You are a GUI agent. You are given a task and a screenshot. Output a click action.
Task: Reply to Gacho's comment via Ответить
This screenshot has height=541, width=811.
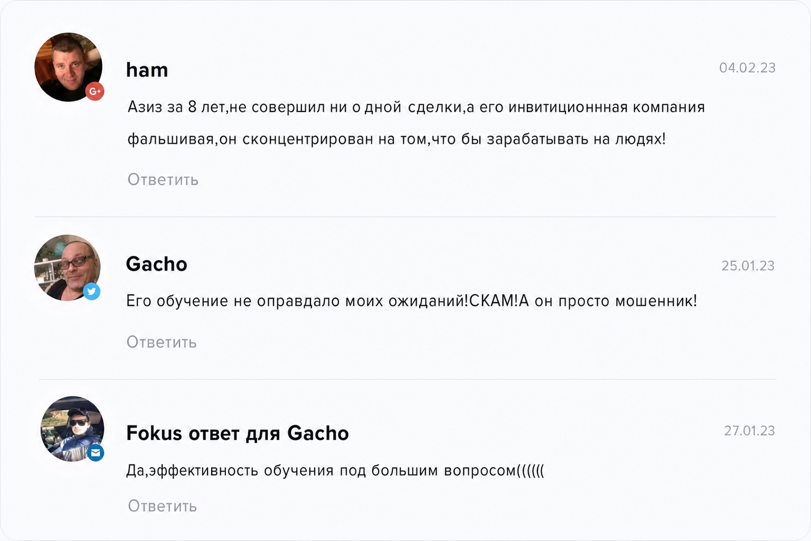click(162, 342)
